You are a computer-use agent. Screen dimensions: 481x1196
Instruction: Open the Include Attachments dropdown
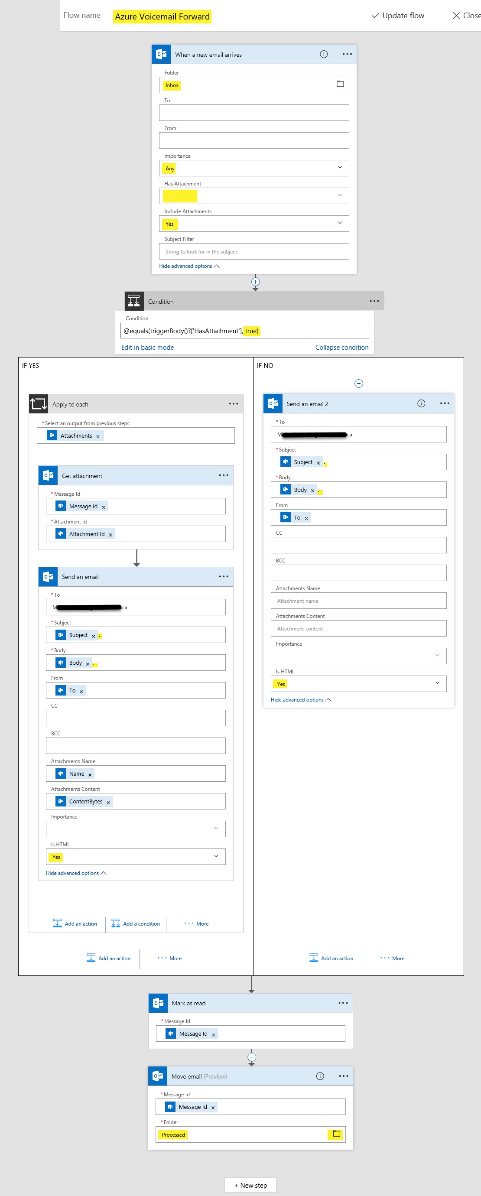pos(254,223)
